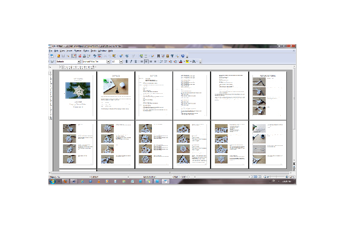The image size is (345, 230).
Task: Select the cover page with snowflake photo
Action: (77, 95)
